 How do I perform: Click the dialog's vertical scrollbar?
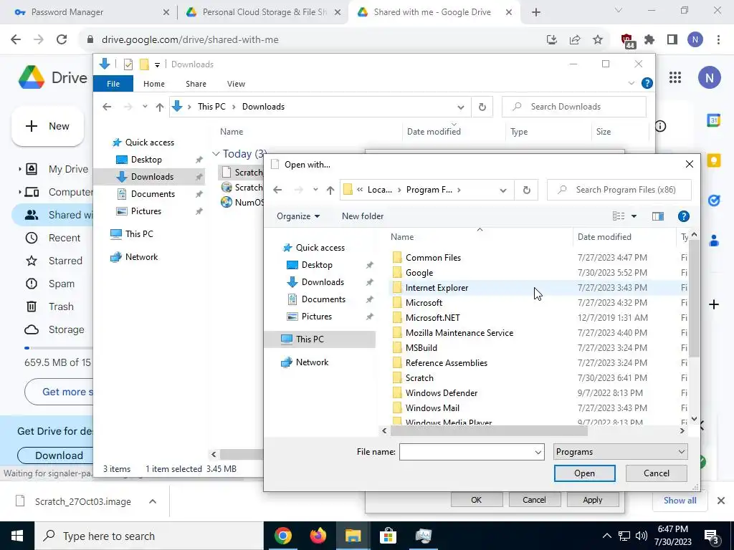(x=694, y=299)
